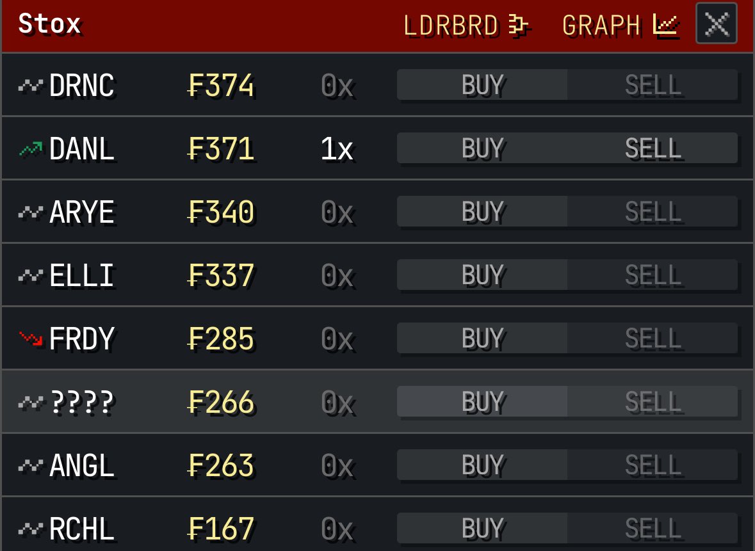
Task: Close the Stox window
Action: (x=717, y=24)
